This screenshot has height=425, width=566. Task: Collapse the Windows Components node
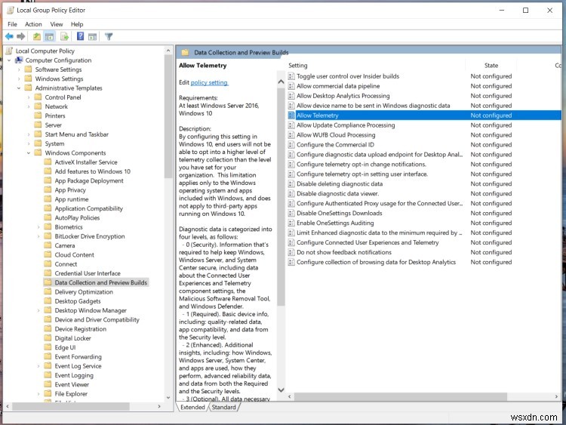click(x=29, y=152)
